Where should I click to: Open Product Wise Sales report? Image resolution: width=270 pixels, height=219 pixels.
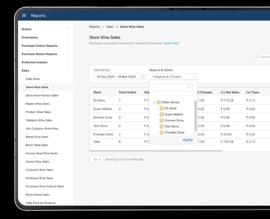[38, 112]
